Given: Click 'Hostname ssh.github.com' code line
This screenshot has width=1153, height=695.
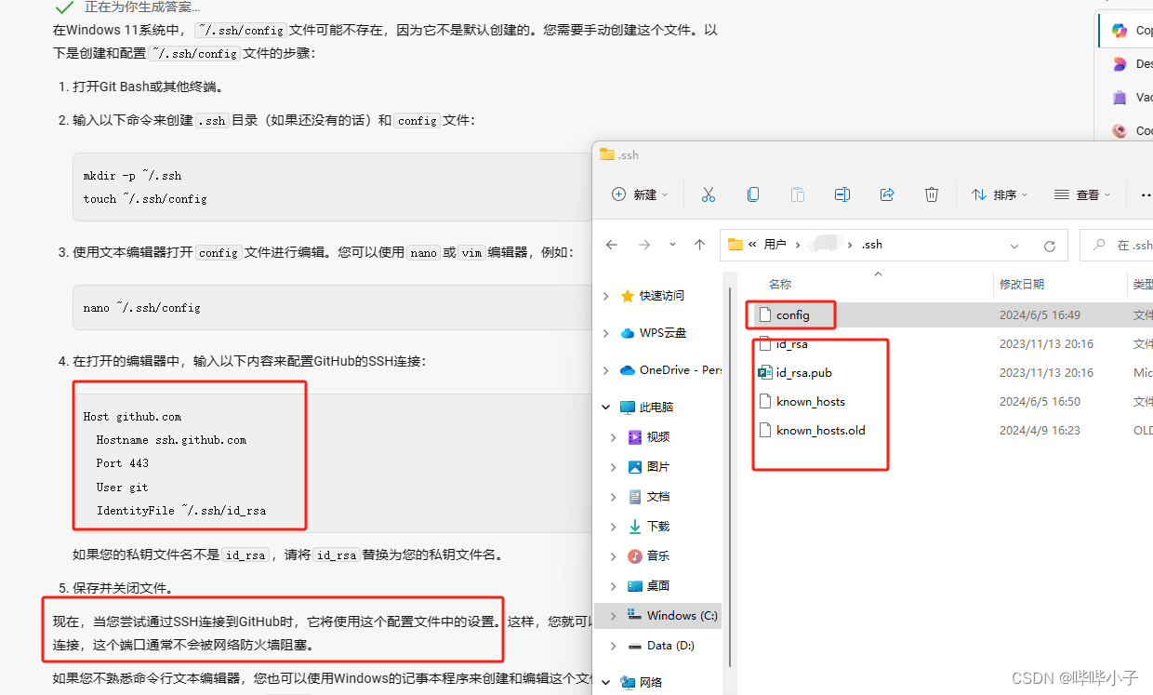Looking at the screenshot, I should [171, 440].
